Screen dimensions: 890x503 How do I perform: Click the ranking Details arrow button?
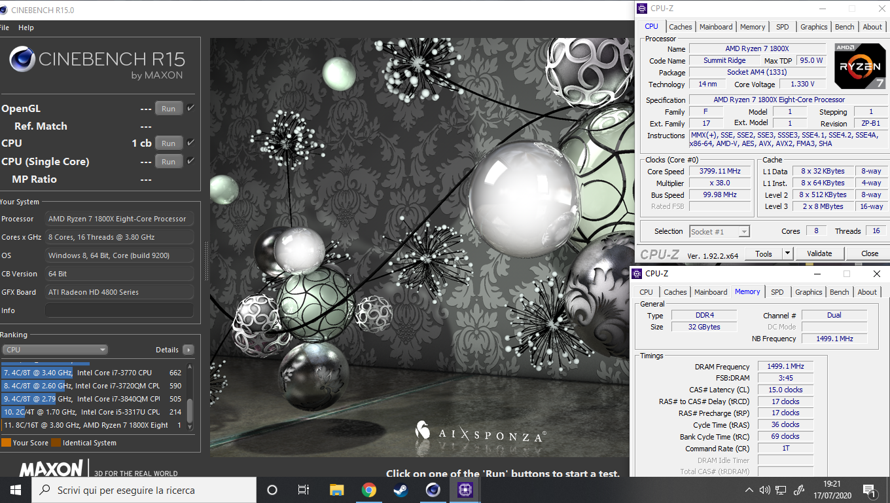[188, 350]
